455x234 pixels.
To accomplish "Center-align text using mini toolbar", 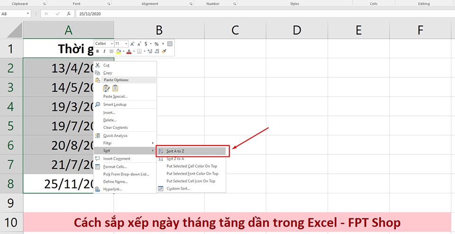I will [111, 51].
